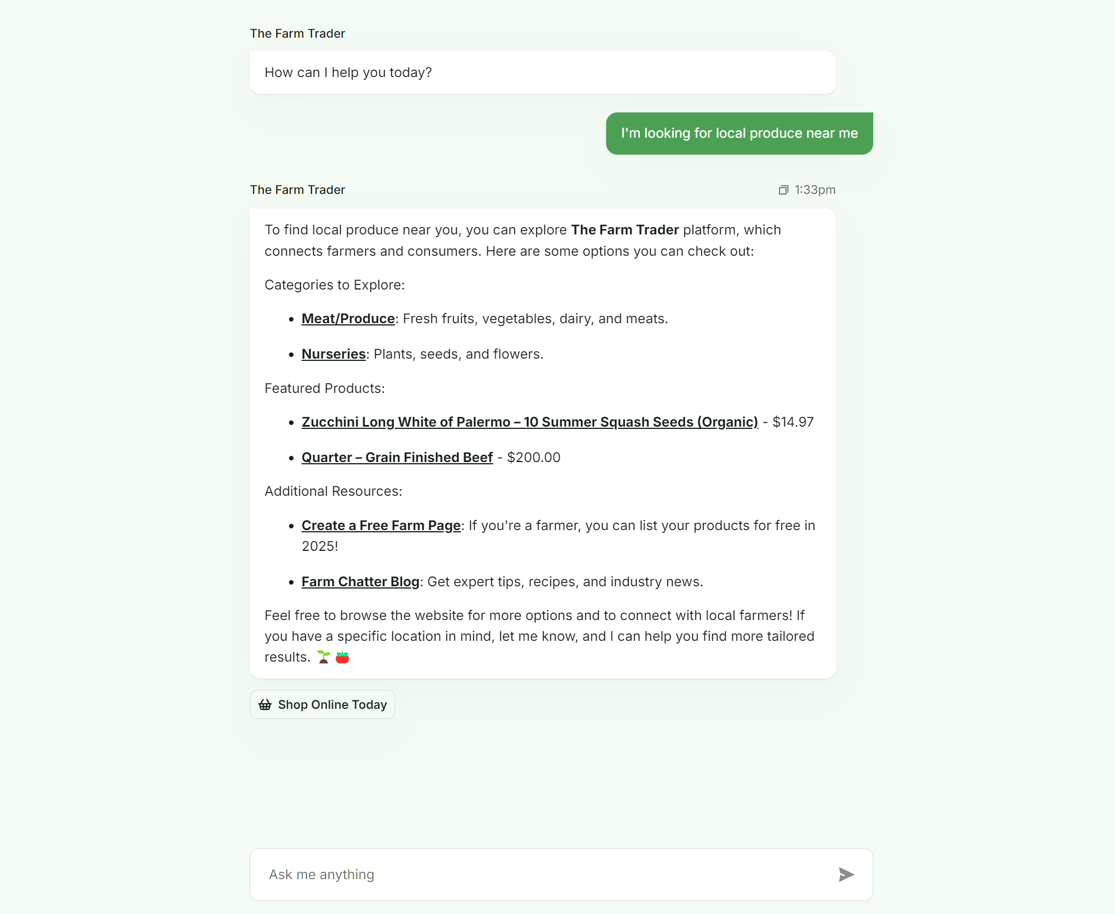Click The Farm Trader sender name above reply
This screenshot has height=914, width=1115.
pos(297,190)
